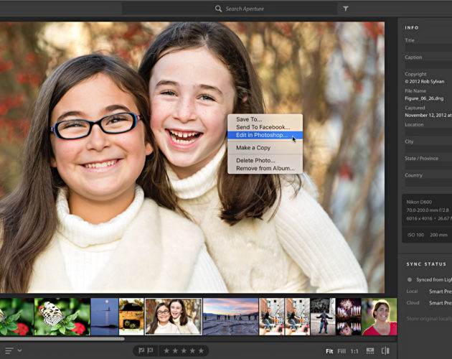Select the sunset beach panorama thumbnail
Image resolution: width=452 pixels, height=359 pixels.
230,317
